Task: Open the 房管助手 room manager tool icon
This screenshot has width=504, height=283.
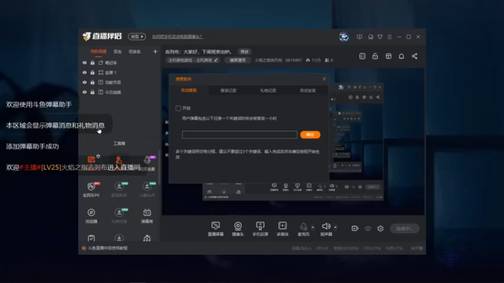Action: pos(119,160)
